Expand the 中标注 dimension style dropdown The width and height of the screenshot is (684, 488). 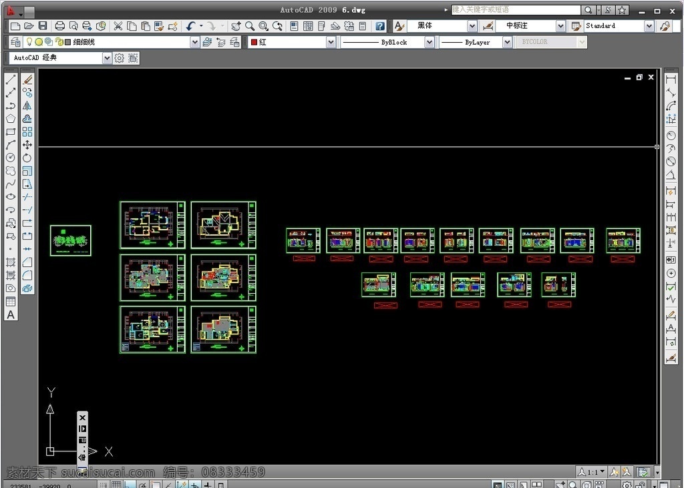click(x=561, y=26)
